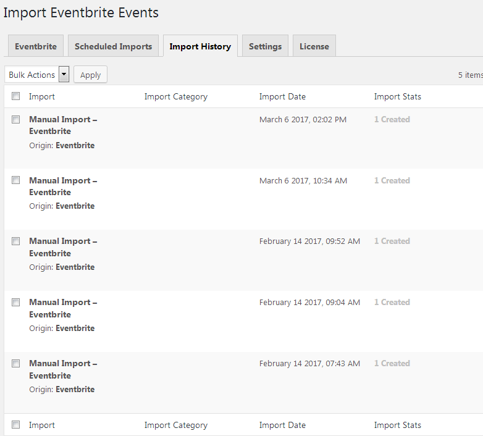Open Manual Import dated March 6 10:34 AM
The width and height of the screenshot is (483, 436).
[x=63, y=187]
